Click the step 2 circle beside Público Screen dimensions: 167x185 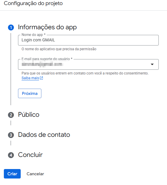click(x=11, y=115)
